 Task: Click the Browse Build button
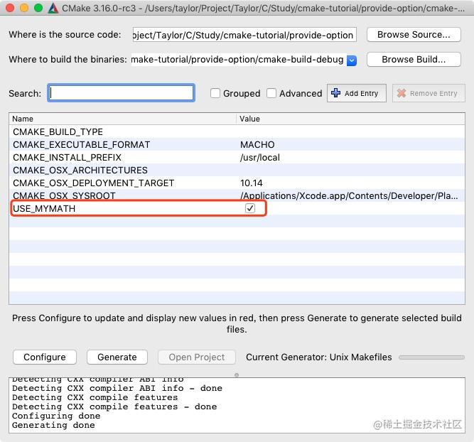(x=414, y=59)
